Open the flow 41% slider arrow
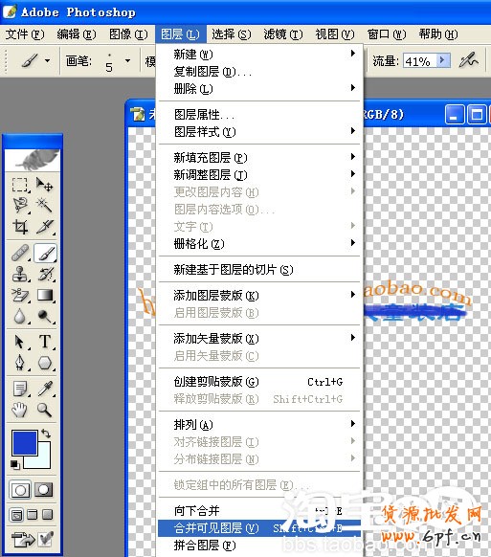This screenshot has width=491, height=557. point(443,60)
